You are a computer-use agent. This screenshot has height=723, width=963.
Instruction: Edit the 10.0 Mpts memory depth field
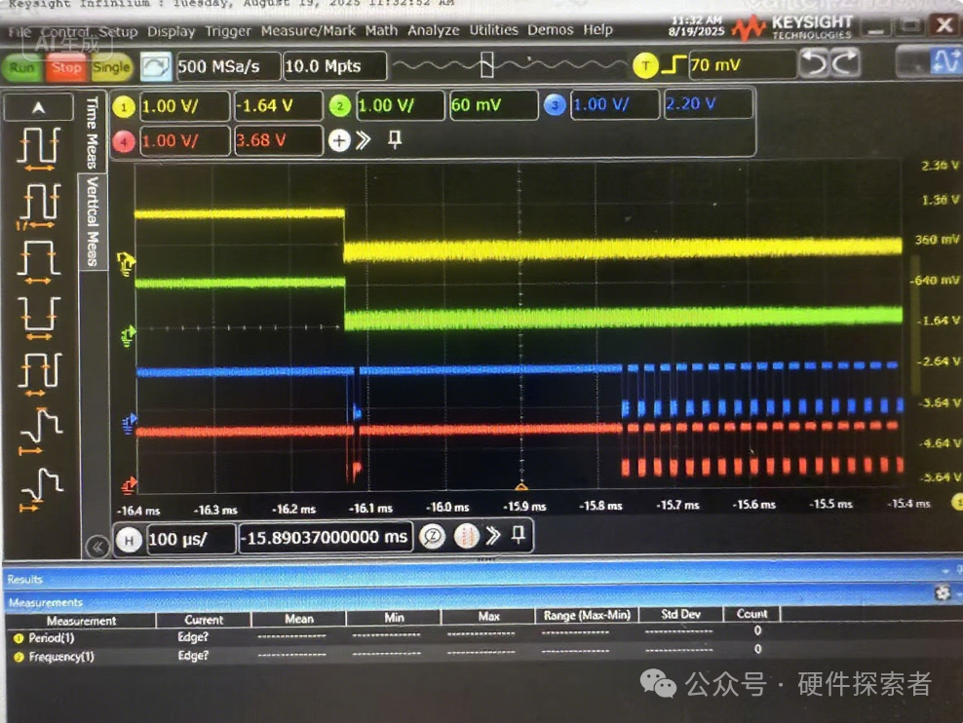click(x=334, y=66)
